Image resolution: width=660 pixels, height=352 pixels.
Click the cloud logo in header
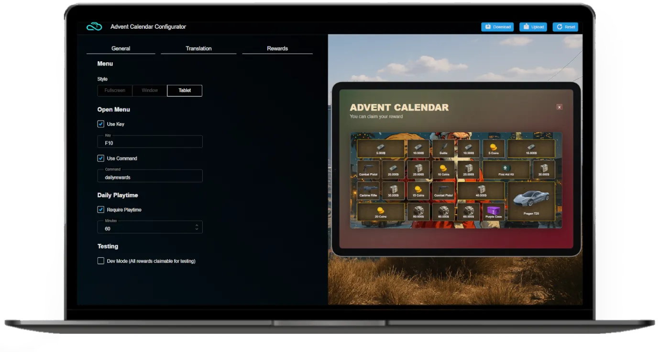(94, 27)
